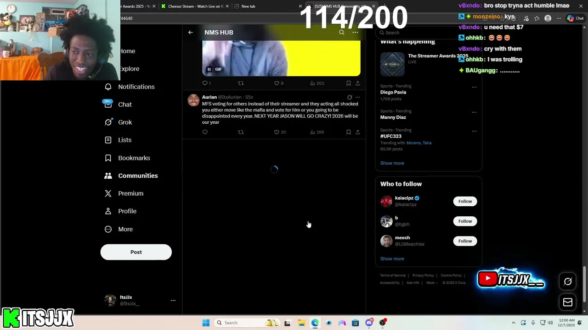This screenshot has width=588, height=330.
Task: Open Notifications in sidebar
Action: [x=130, y=87]
